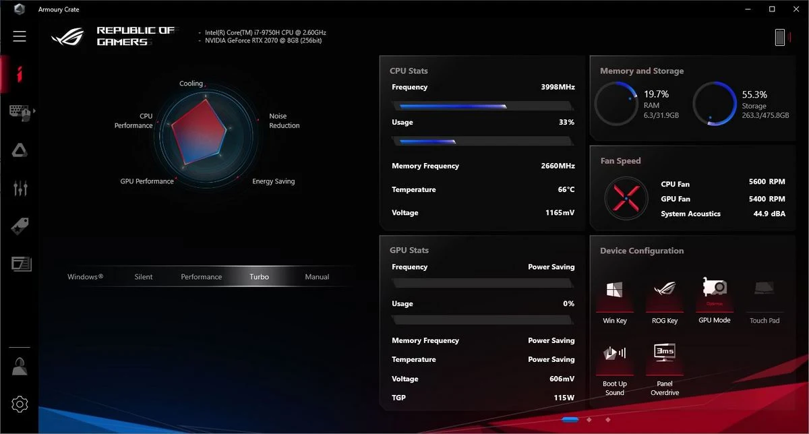The width and height of the screenshot is (809, 434).
Task: Click the Intel Core i7-9750H CPU text
Action: [x=265, y=32]
